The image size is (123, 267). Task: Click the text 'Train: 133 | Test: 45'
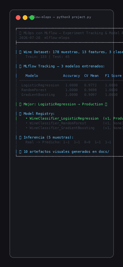[x=48, y=57]
